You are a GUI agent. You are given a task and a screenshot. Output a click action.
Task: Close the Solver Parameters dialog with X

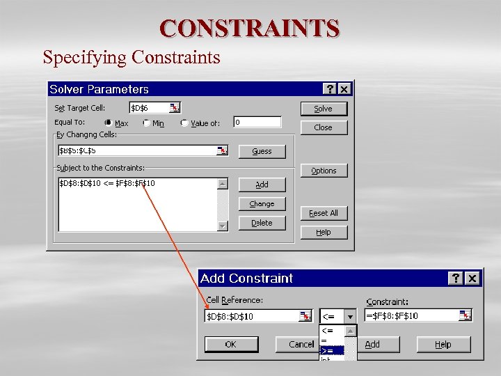point(344,89)
